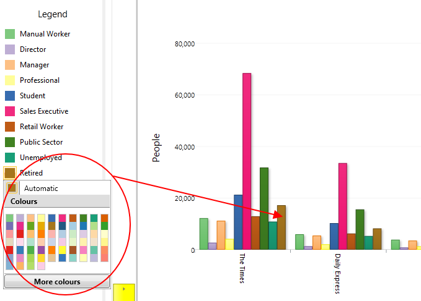
Task: Select the Manager orange legend swatch
Action: coord(10,65)
